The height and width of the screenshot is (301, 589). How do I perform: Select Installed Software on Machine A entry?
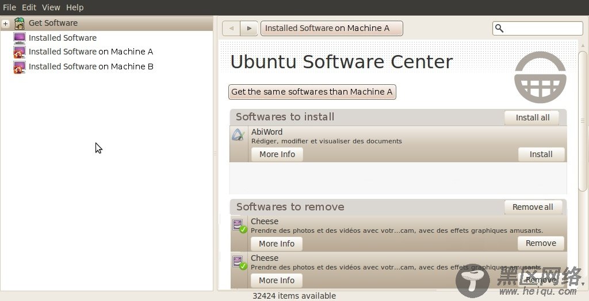tap(91, 52)
